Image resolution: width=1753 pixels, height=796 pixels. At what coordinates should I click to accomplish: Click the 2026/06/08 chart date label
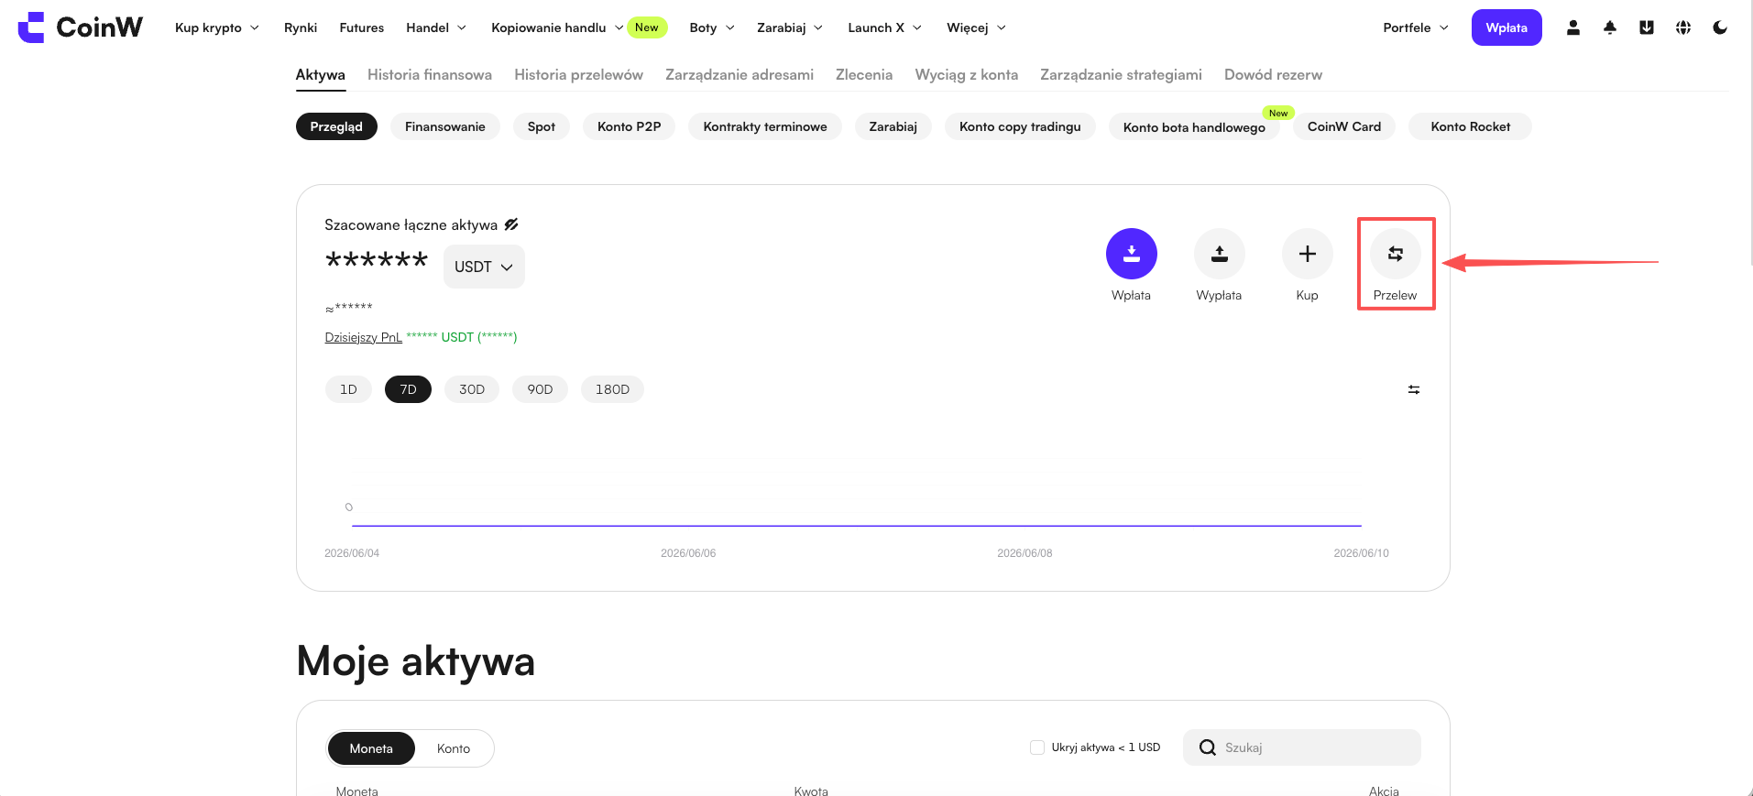(x=1024, y=553)
